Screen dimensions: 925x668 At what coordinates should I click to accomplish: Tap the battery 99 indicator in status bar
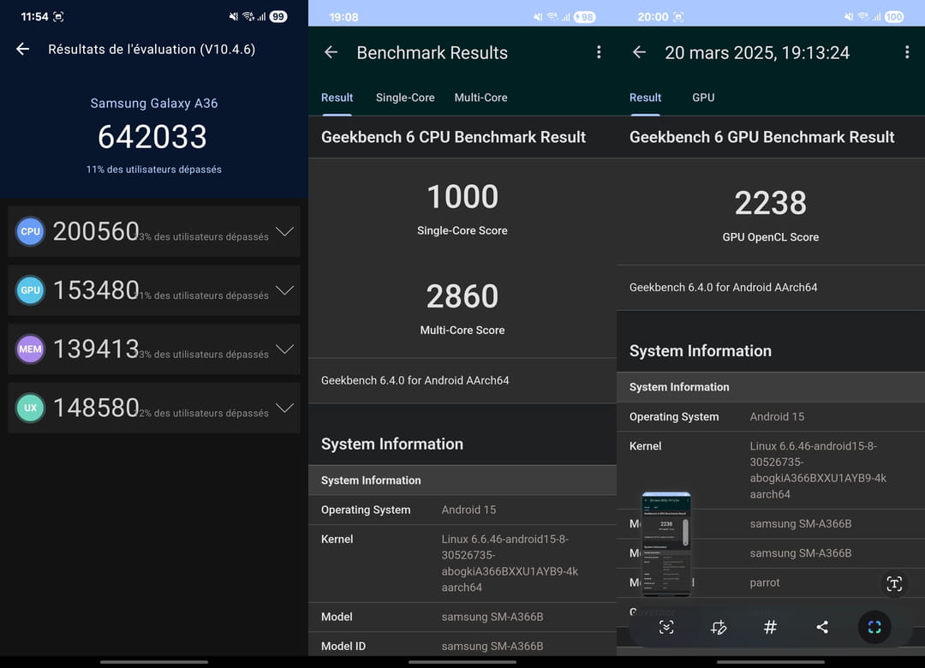pyautogui.click(x=278, y=16)
